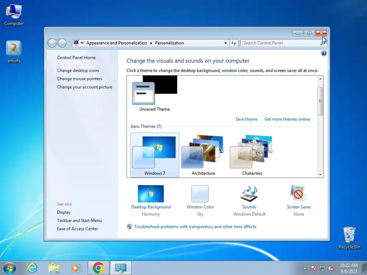Click the Personalization breadcrumb

pyautogui.click(x=170, y=43)
